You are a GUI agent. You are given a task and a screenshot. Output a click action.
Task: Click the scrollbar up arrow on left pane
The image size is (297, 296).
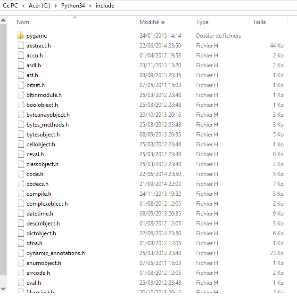3,21
